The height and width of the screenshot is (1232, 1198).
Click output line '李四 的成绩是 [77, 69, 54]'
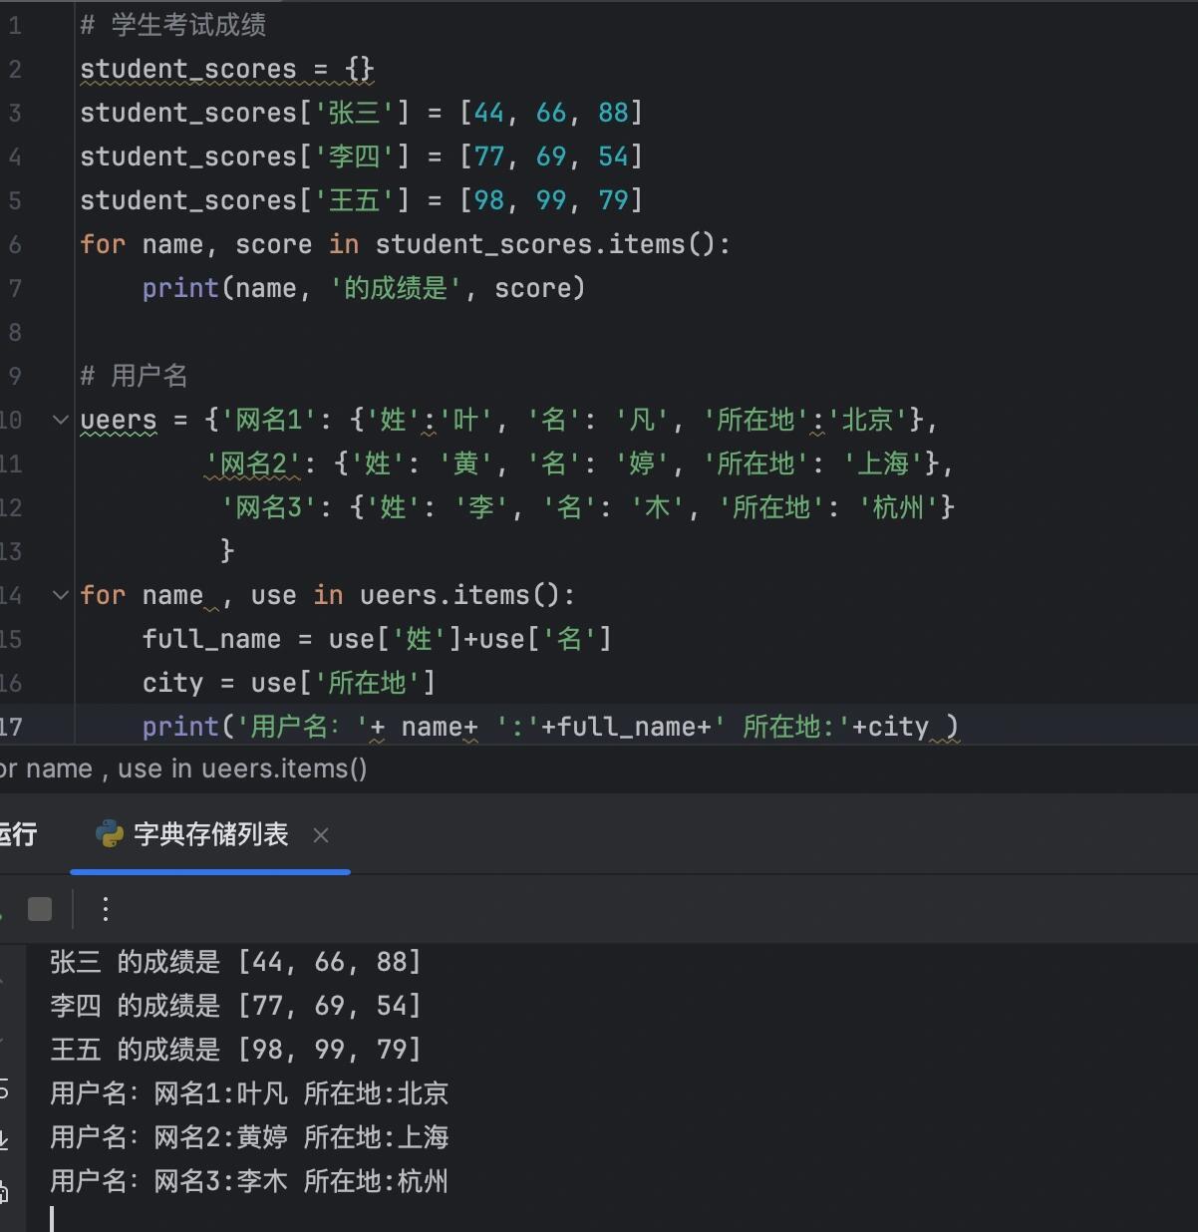pyautogui.click(x=236, y=1006)
